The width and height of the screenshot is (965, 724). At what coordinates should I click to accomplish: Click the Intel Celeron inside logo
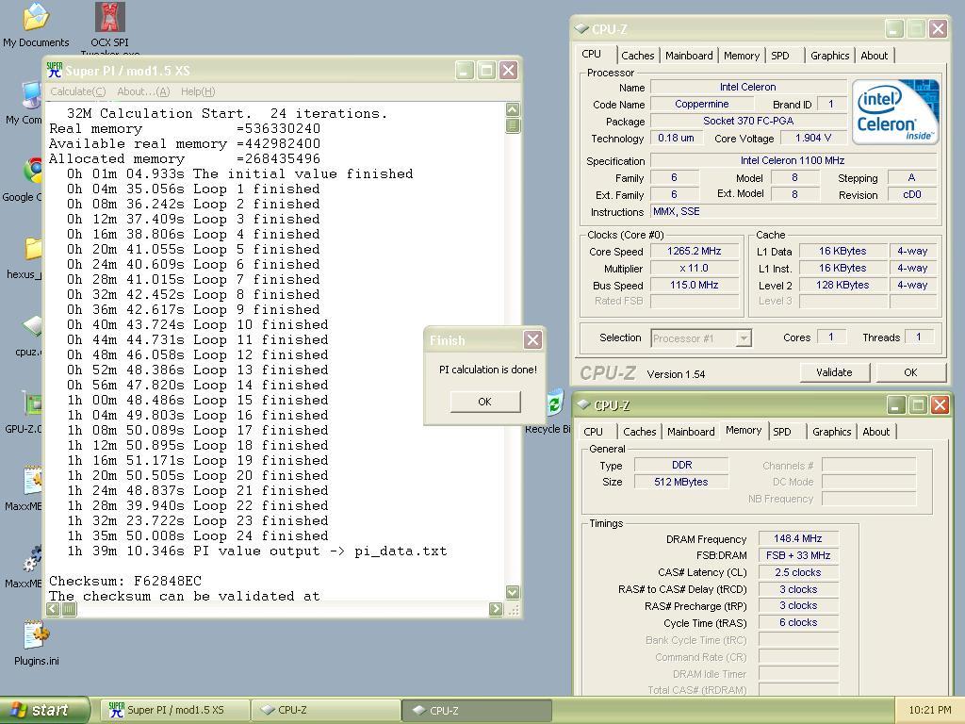point(895,112)
